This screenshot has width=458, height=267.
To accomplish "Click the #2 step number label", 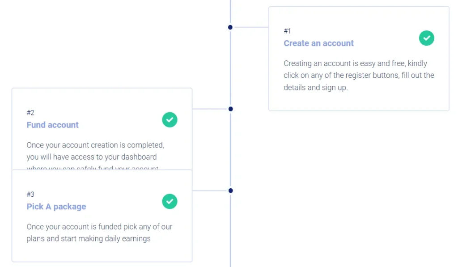I will coord(30,113).
